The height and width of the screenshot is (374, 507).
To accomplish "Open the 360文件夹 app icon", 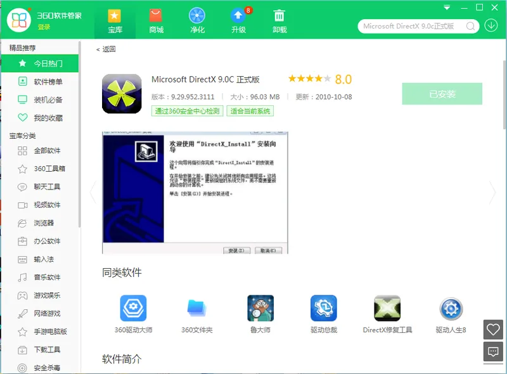I will tap(196, 308).
